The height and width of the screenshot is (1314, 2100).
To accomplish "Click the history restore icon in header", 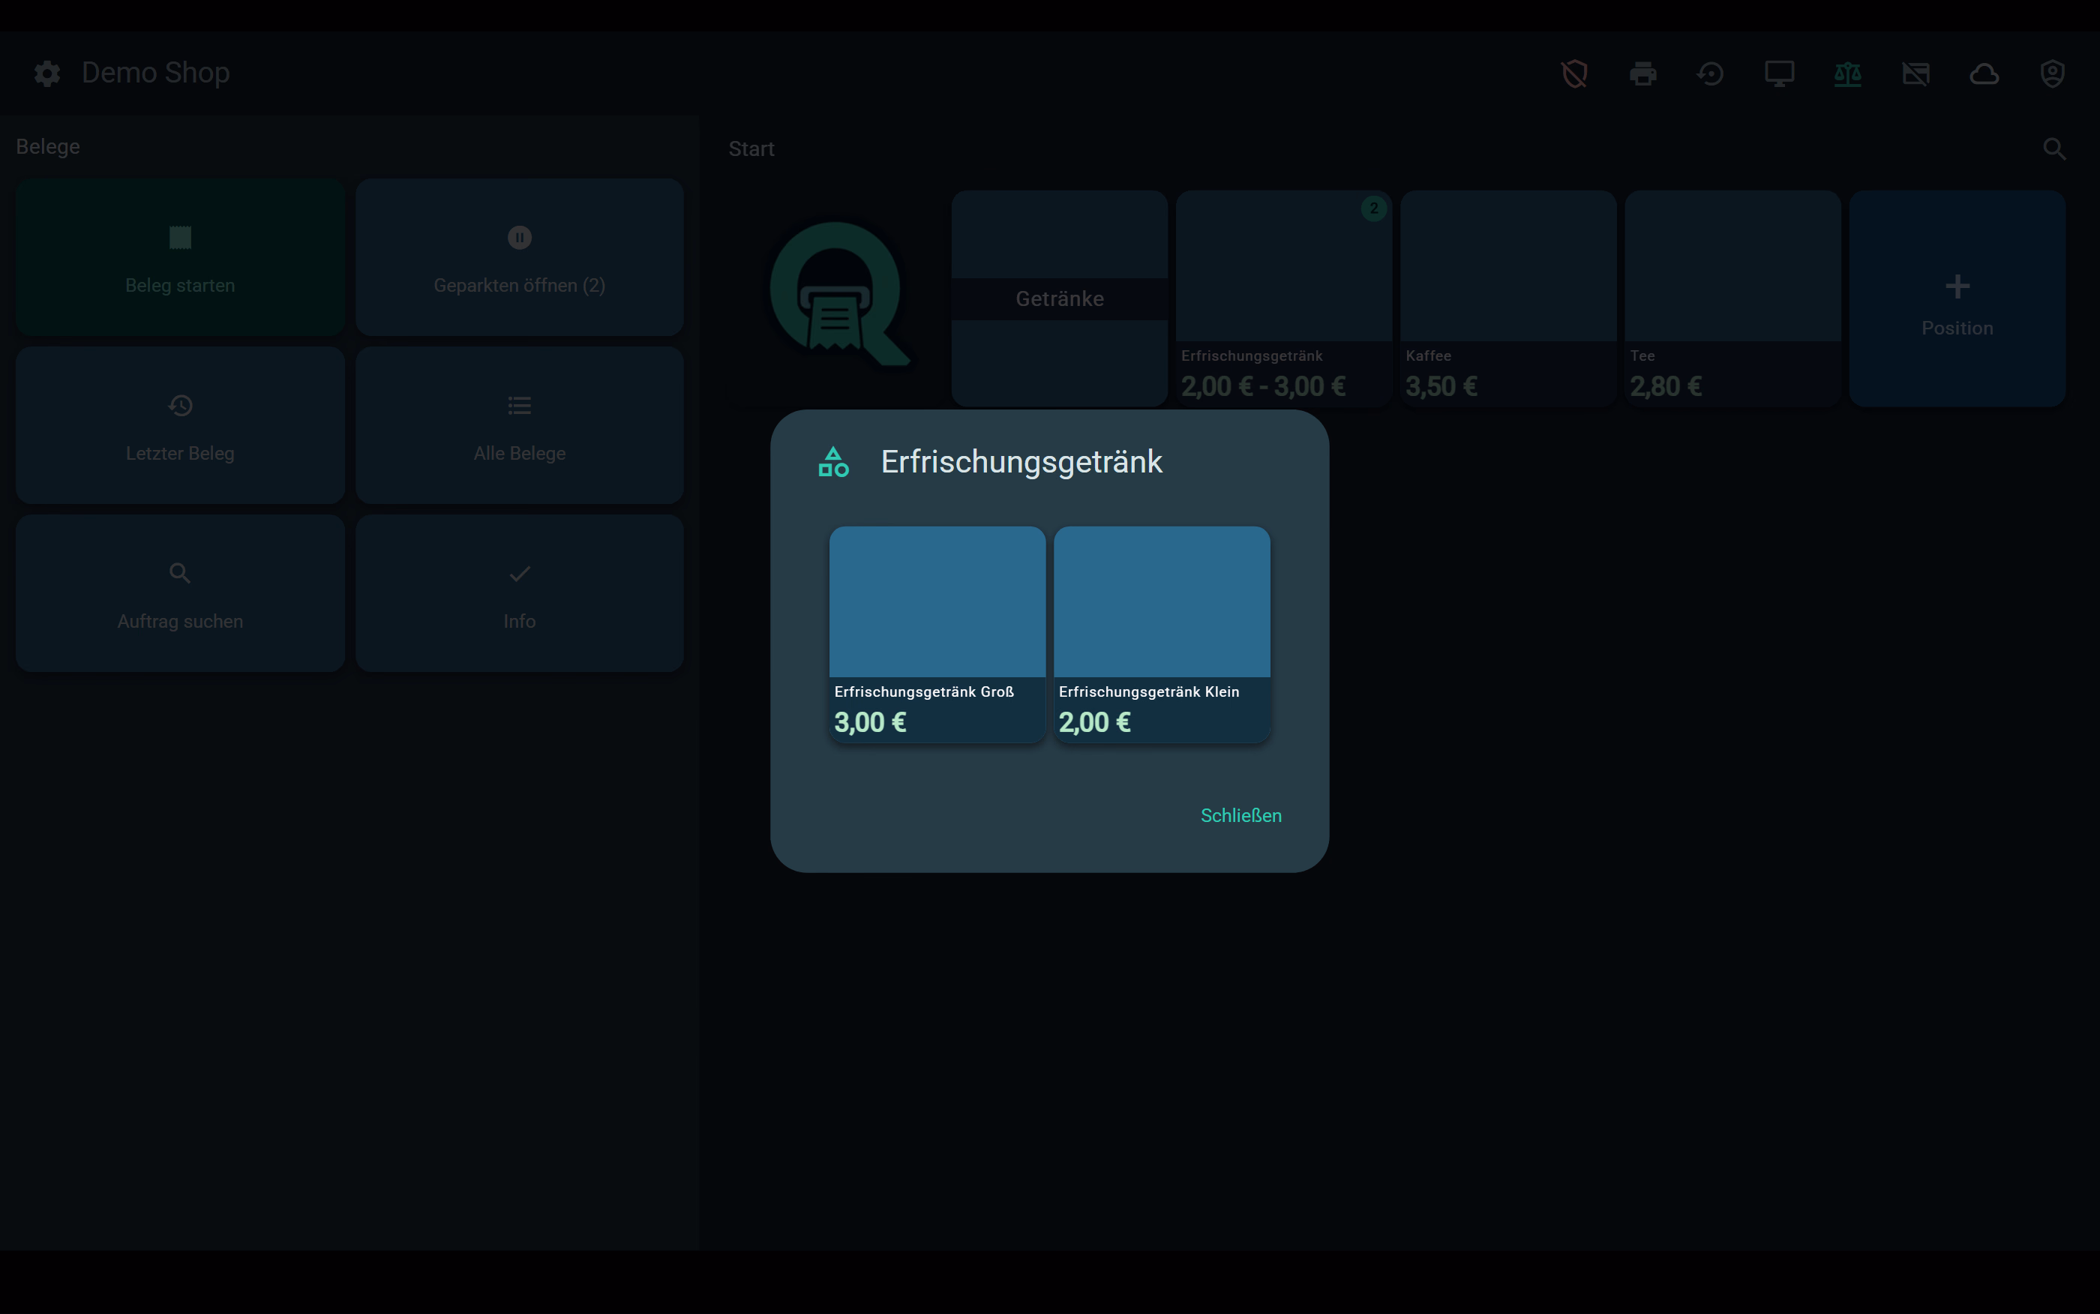I will pyautogui.click(x=1711, y=73).
